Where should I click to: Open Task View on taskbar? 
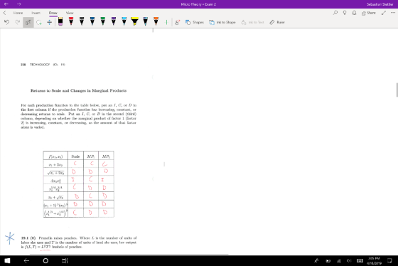point(65,260)
